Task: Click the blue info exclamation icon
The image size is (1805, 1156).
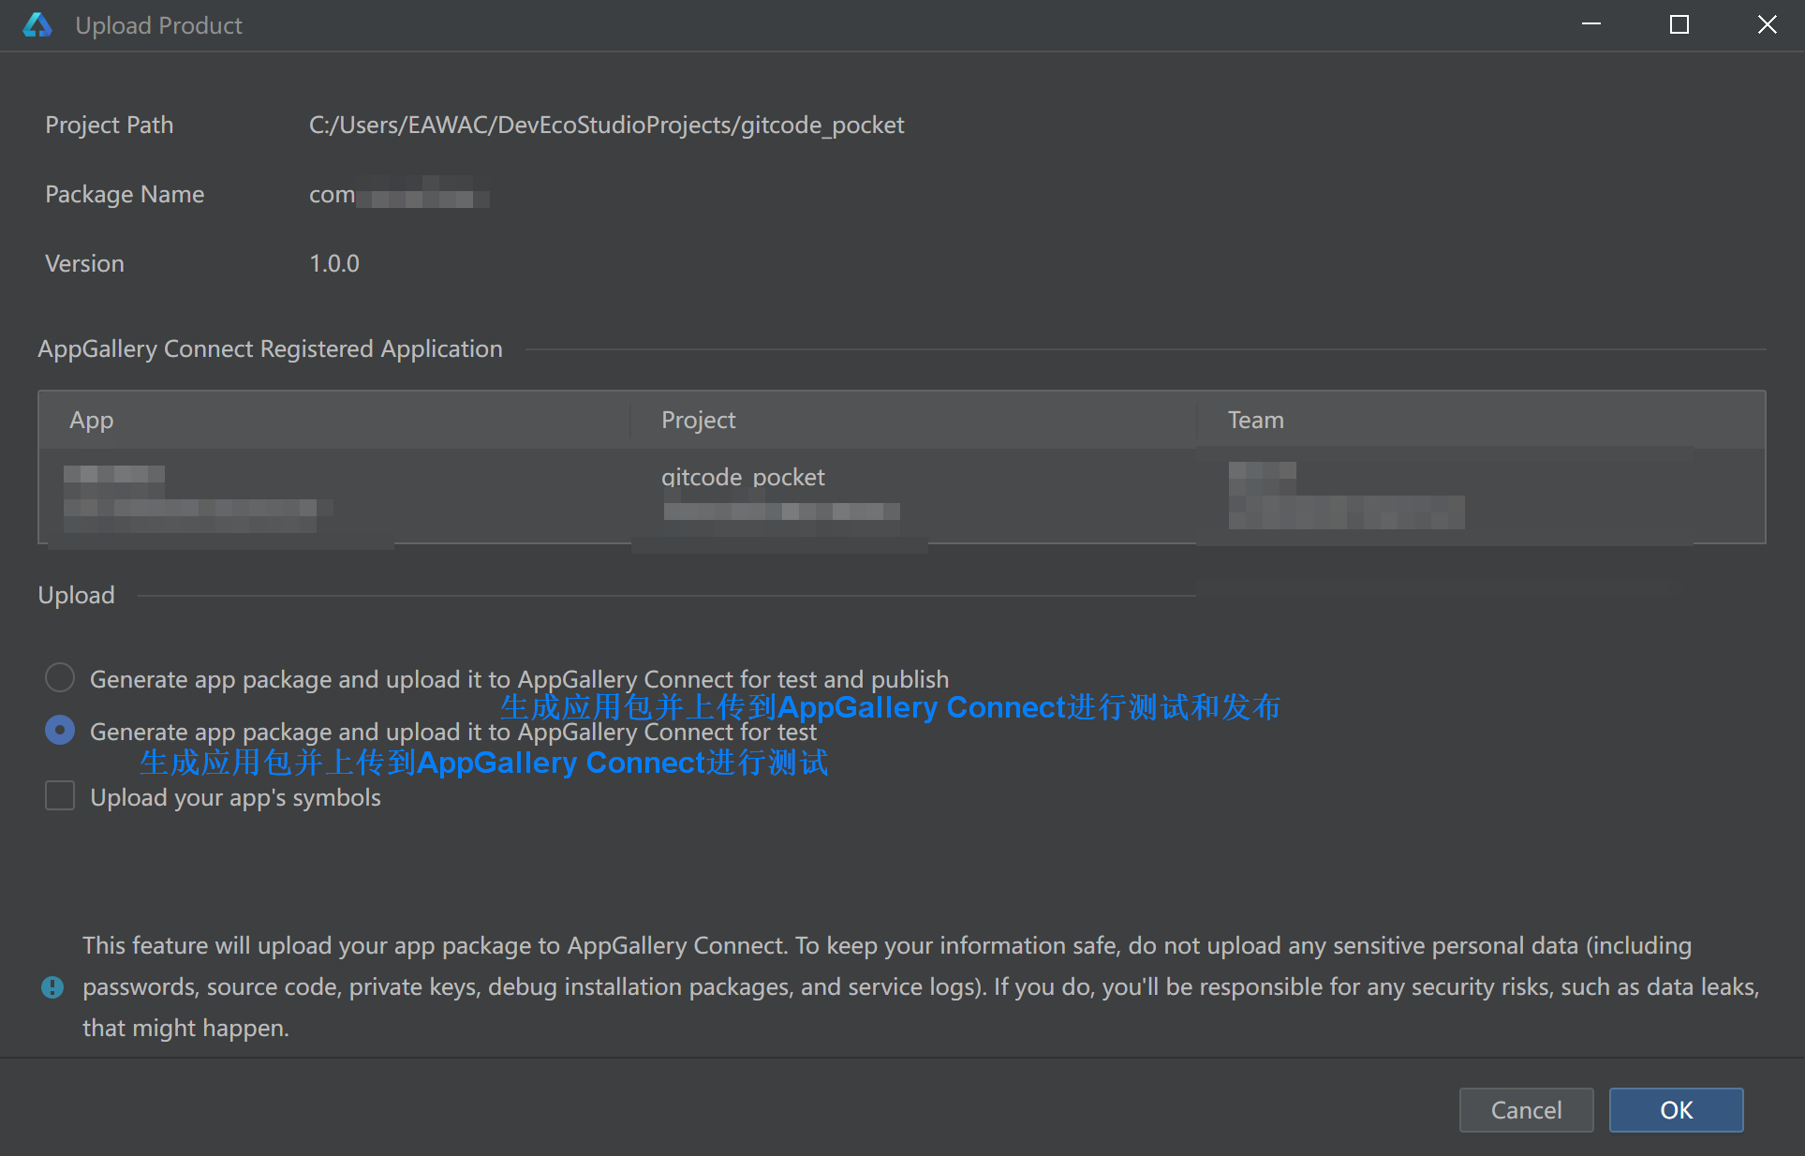Action: 52,986
